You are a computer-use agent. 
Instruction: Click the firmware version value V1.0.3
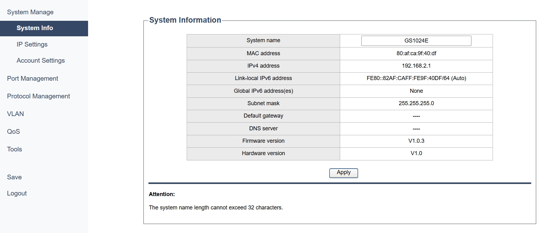click(416, 141)
